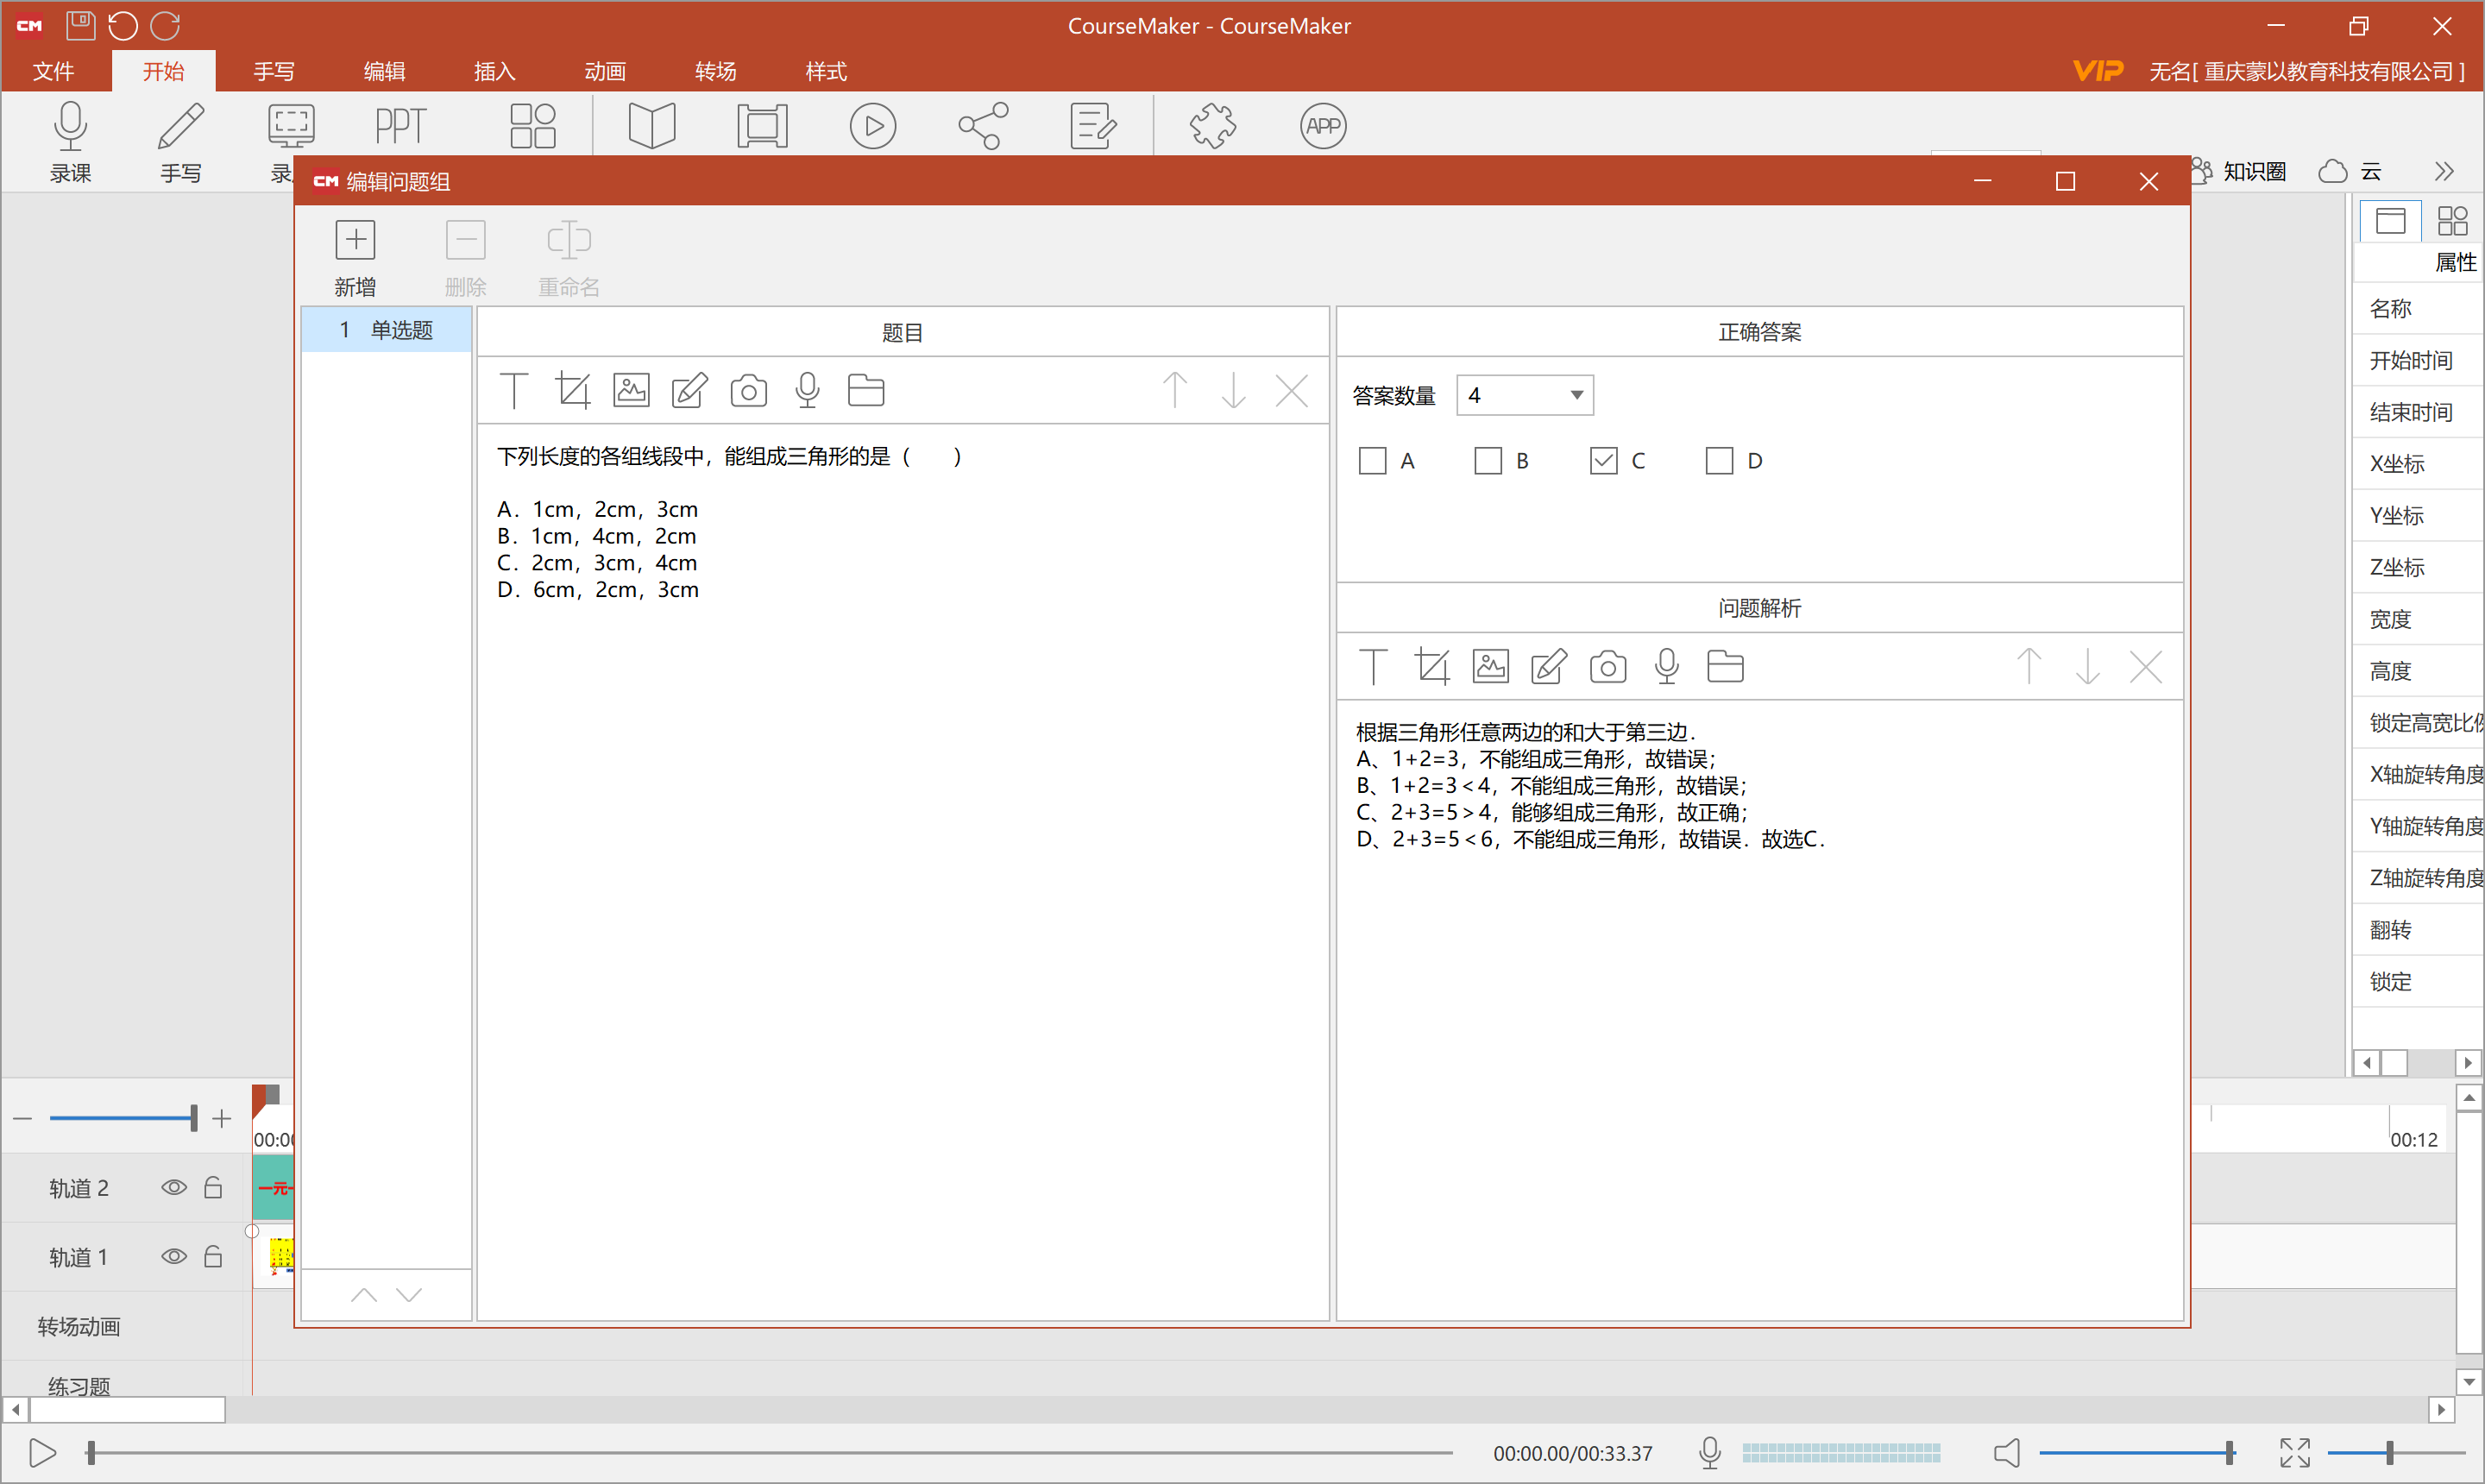Click folder icon in 问题解析 toolbar
The width and height of the screenshot is (2485, 1484).
coord(1725,667)
